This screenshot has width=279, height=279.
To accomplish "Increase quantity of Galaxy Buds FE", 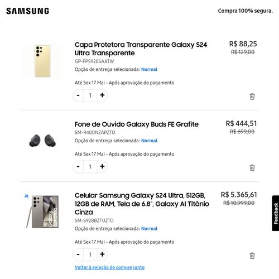I will pyautogui.click(x=102, y=166).
